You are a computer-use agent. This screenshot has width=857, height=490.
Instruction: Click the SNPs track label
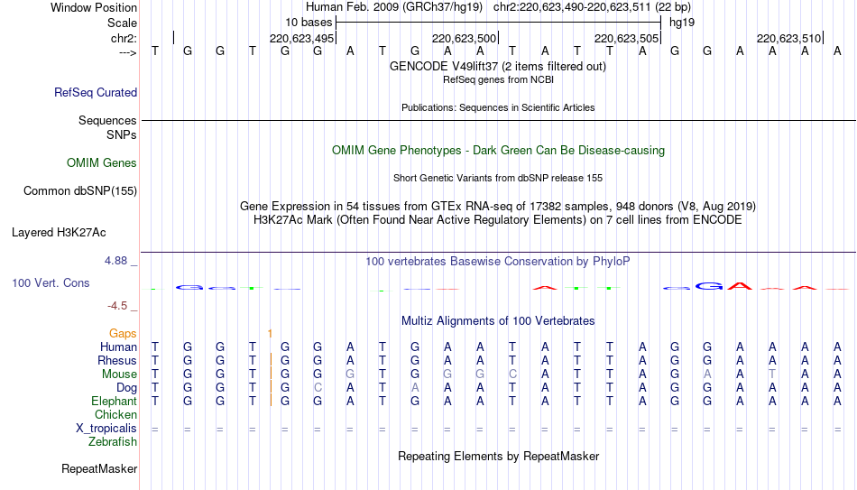tap(122, 134)
